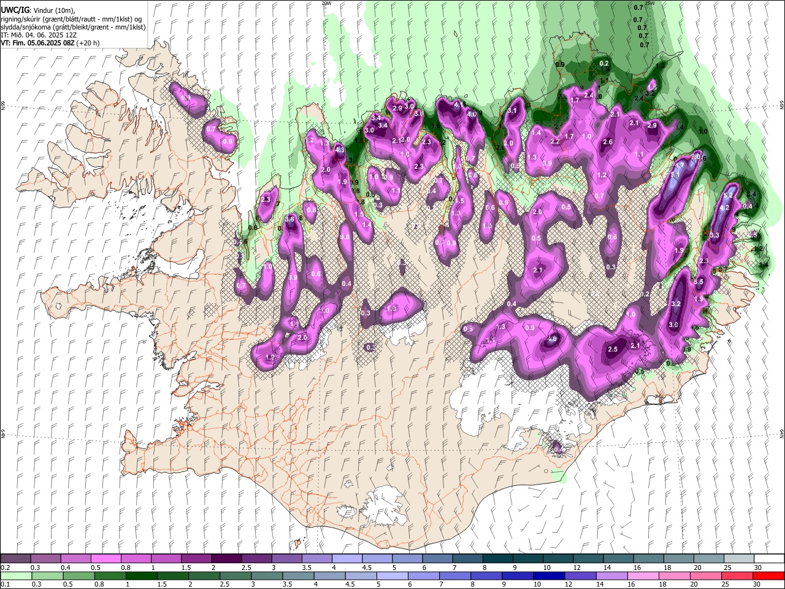
Task: Click the '3.1' precipitation value on the map
Action: 512,110
